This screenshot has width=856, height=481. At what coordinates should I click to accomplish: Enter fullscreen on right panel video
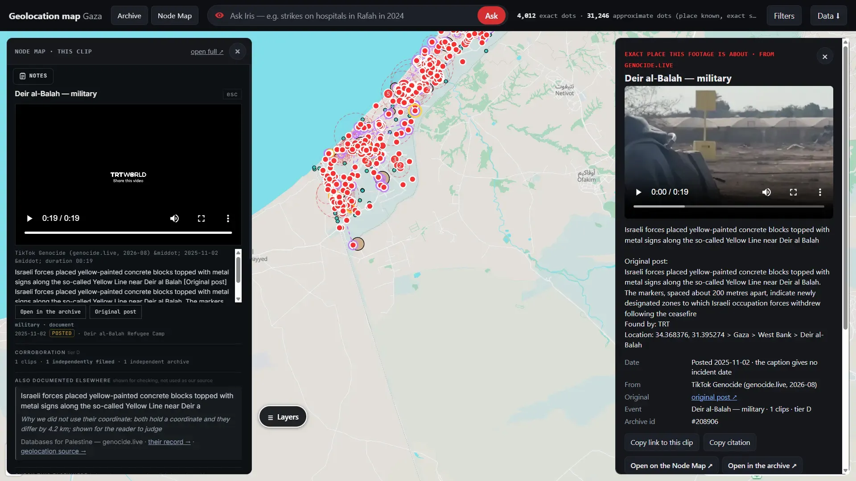click(793, 192)
